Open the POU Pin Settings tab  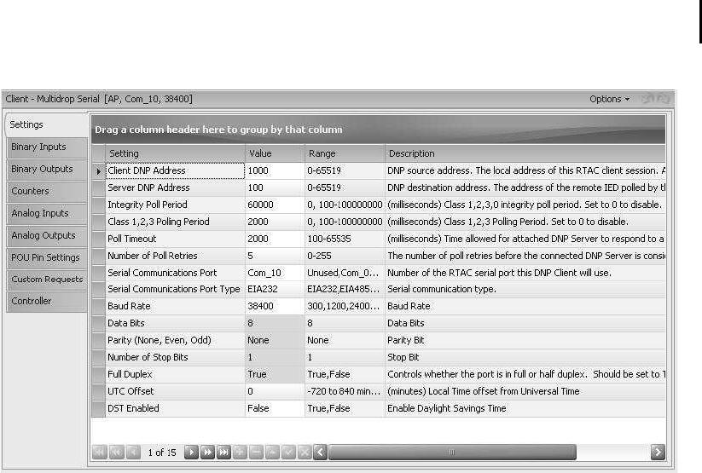pyautogui.click(x=47, y=257)
